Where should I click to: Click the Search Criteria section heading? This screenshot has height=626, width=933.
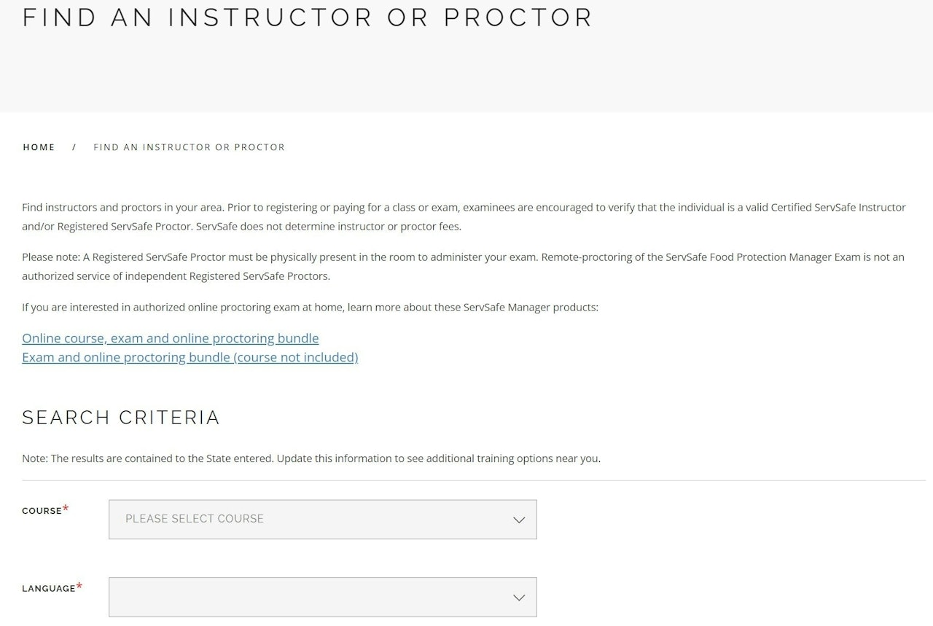click(x=121, y=418)
